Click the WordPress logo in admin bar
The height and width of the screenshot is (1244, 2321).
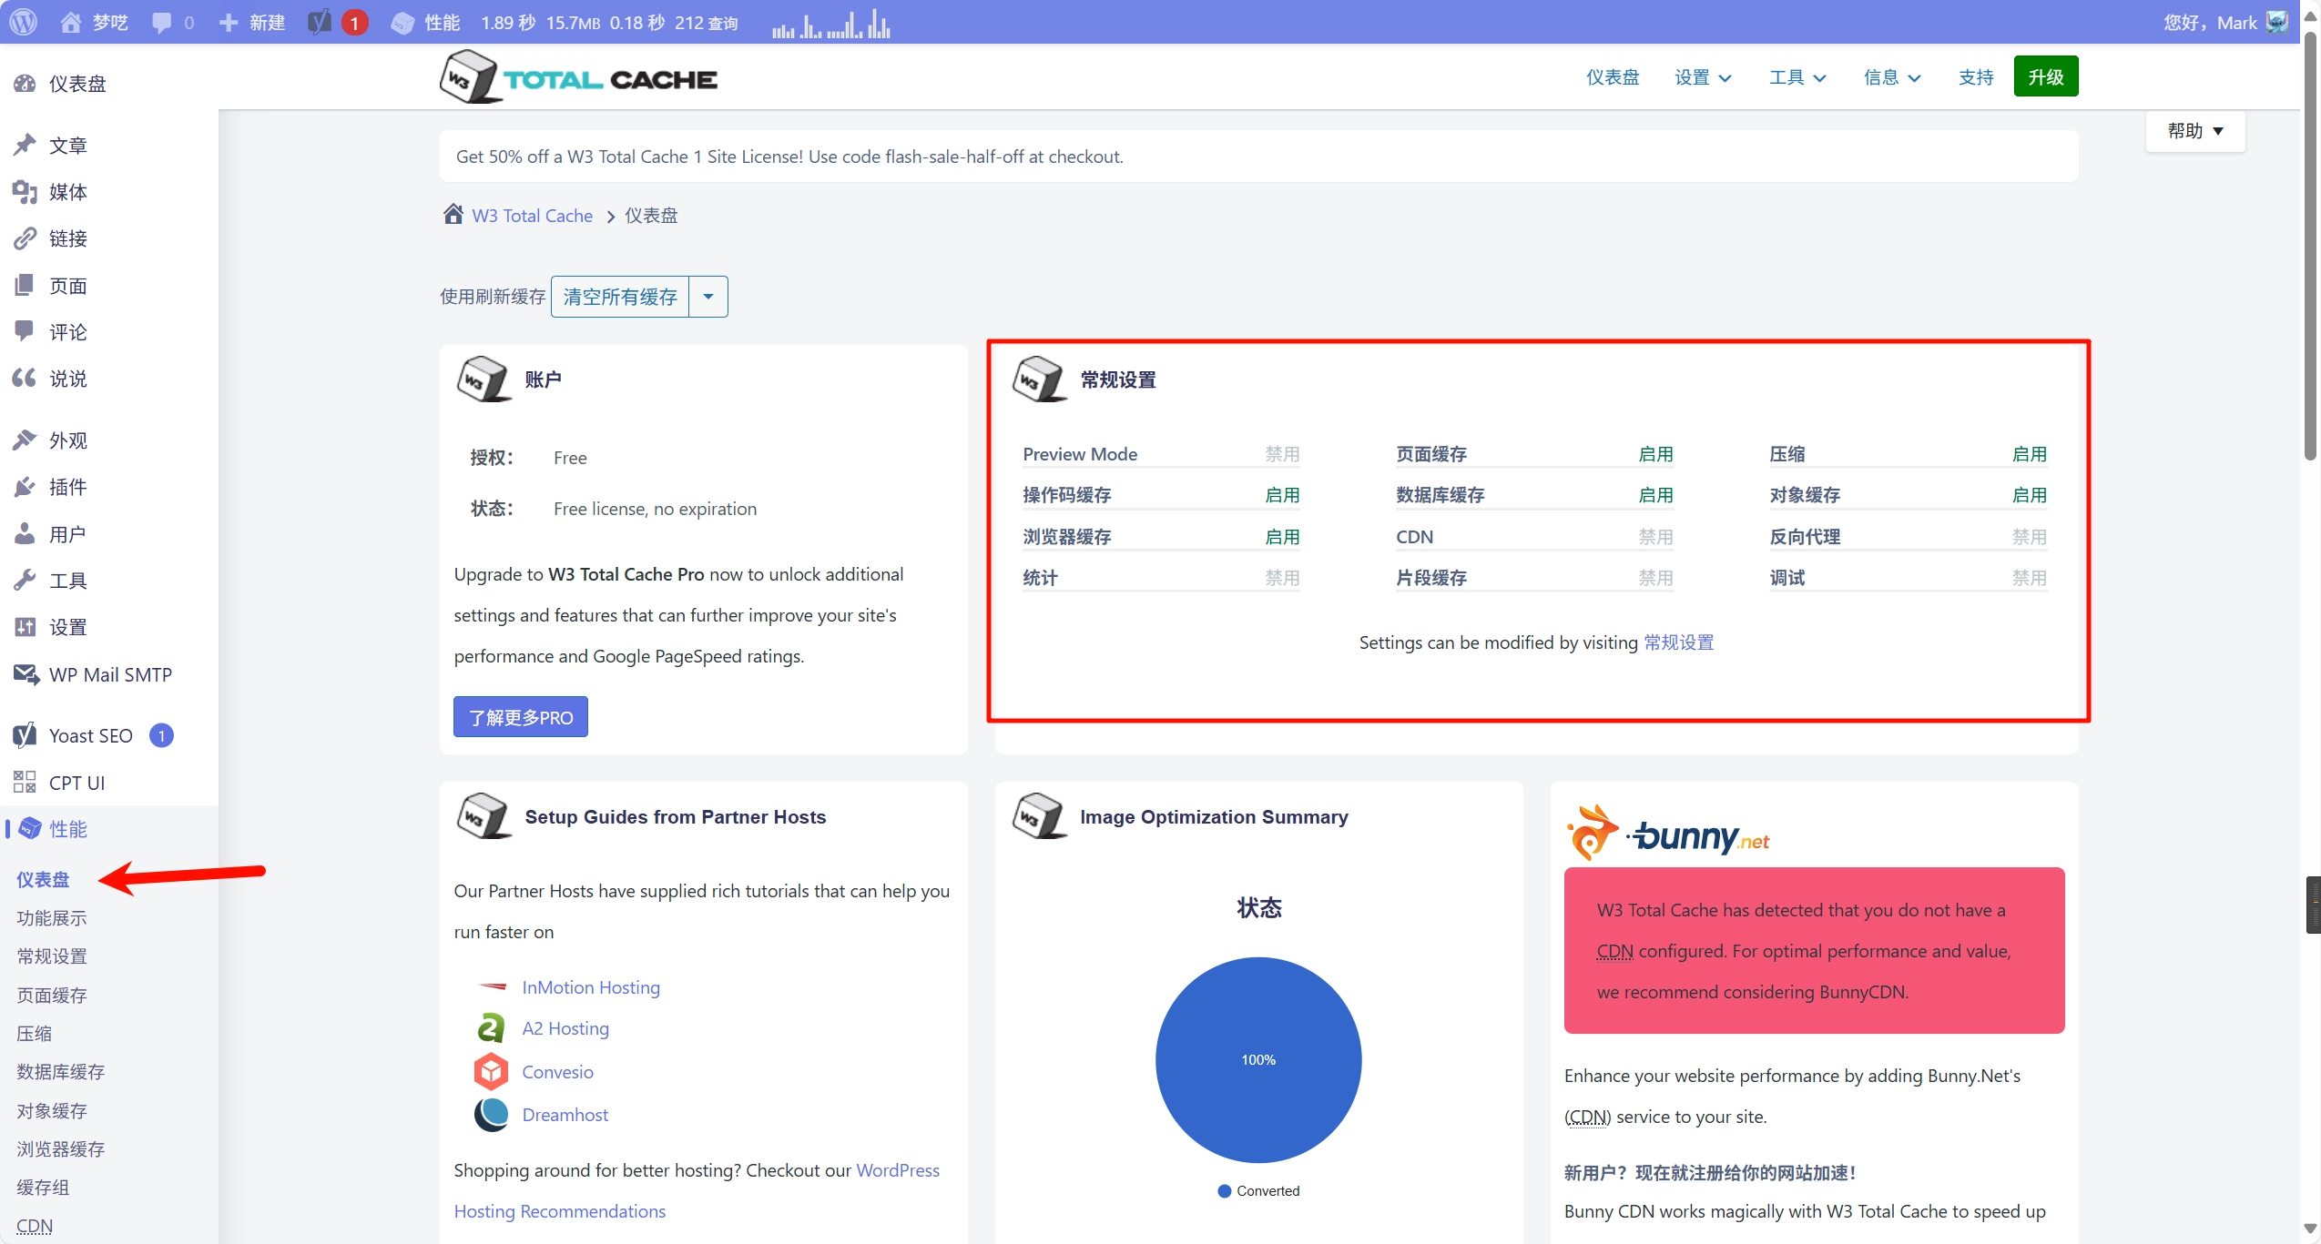click(x=23, y=22)
